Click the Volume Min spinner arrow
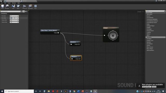166x93 pixels. pos(18,20)
